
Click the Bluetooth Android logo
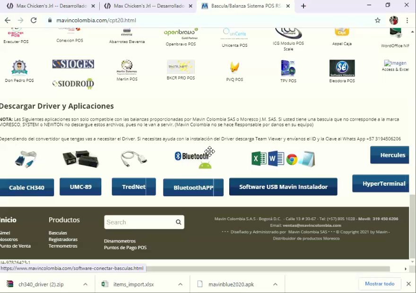193,160
